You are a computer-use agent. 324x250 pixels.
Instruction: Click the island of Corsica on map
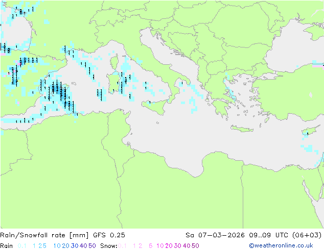[114, 61]
